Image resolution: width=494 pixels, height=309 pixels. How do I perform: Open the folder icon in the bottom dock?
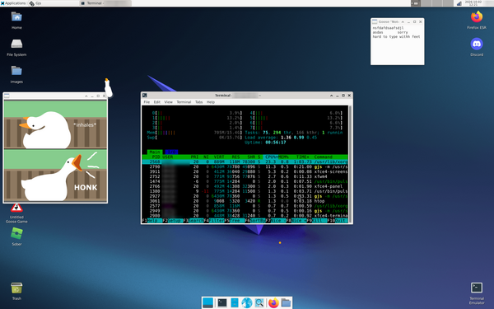[x=286, y=302]
